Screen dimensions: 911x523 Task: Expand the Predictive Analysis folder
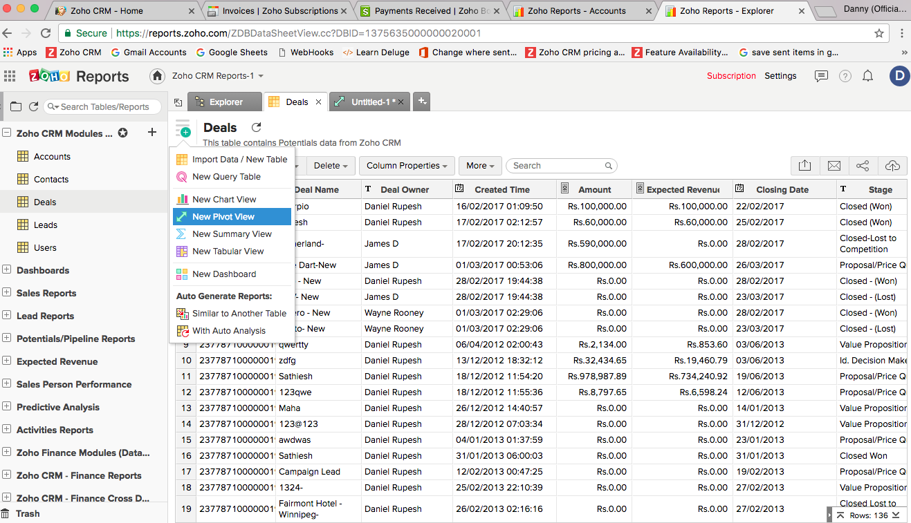pos(7,407)
